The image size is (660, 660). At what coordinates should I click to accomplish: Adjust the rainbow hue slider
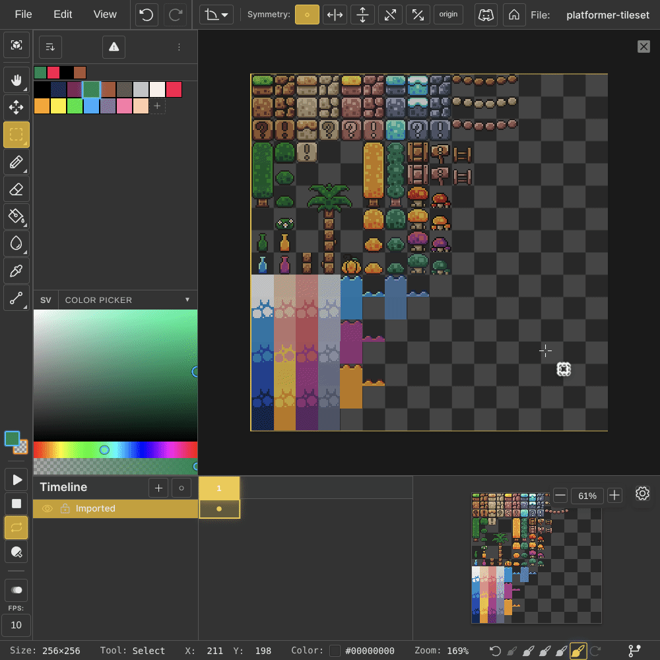[x=115, y=449]
